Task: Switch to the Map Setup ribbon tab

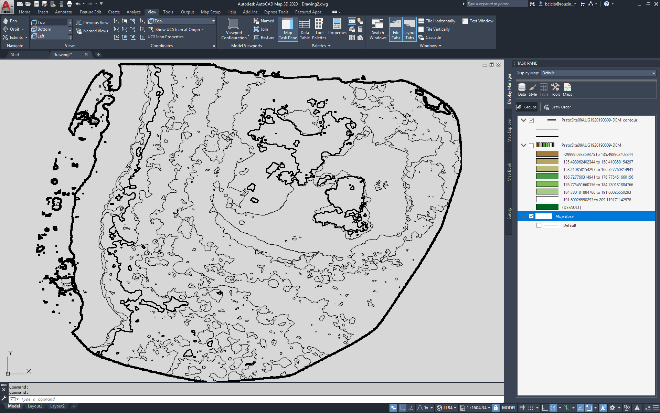Action: point(211,12)
